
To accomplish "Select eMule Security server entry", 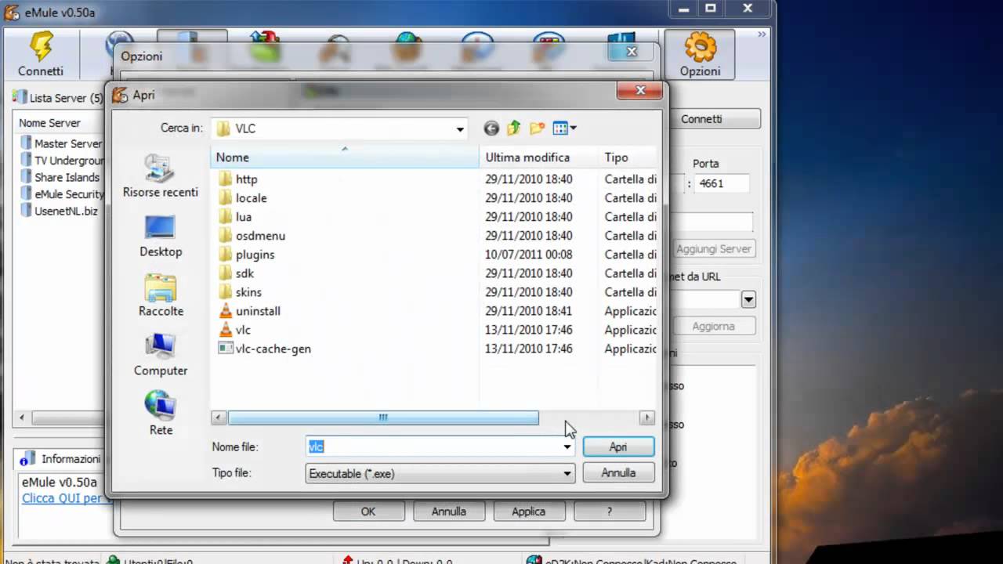I will (x=62, y=194).
